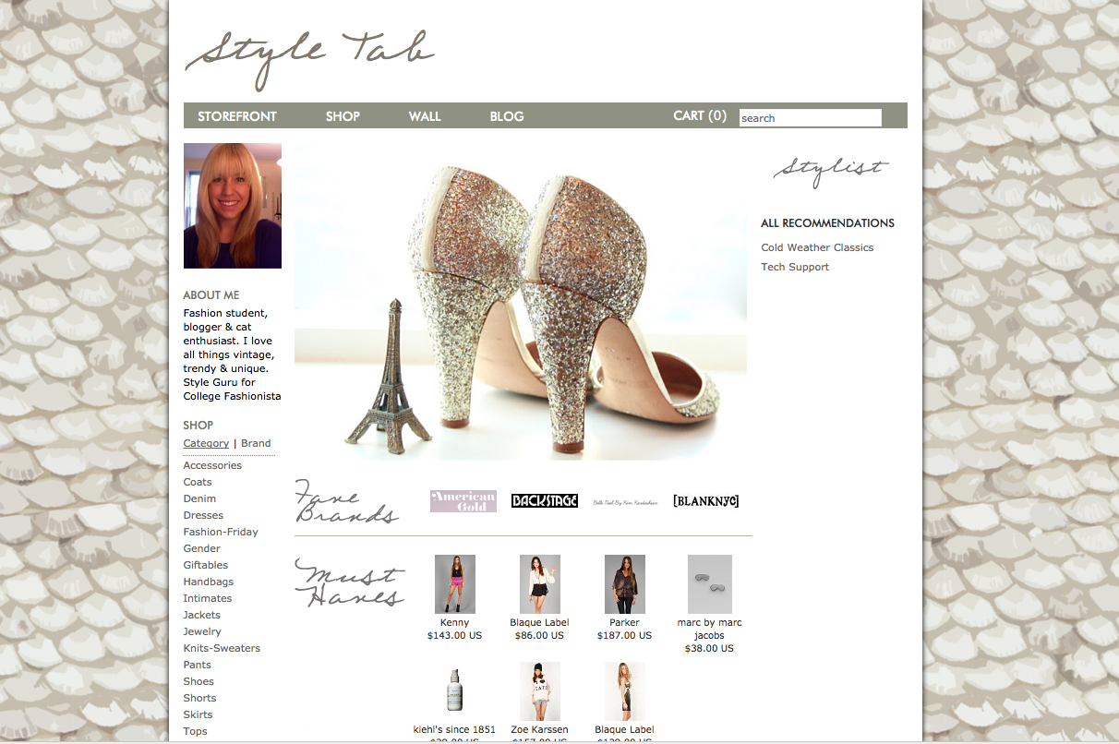Open the glitter heels hero image
The width and height of the screenshot is (1119, 744).
(521, 302)
